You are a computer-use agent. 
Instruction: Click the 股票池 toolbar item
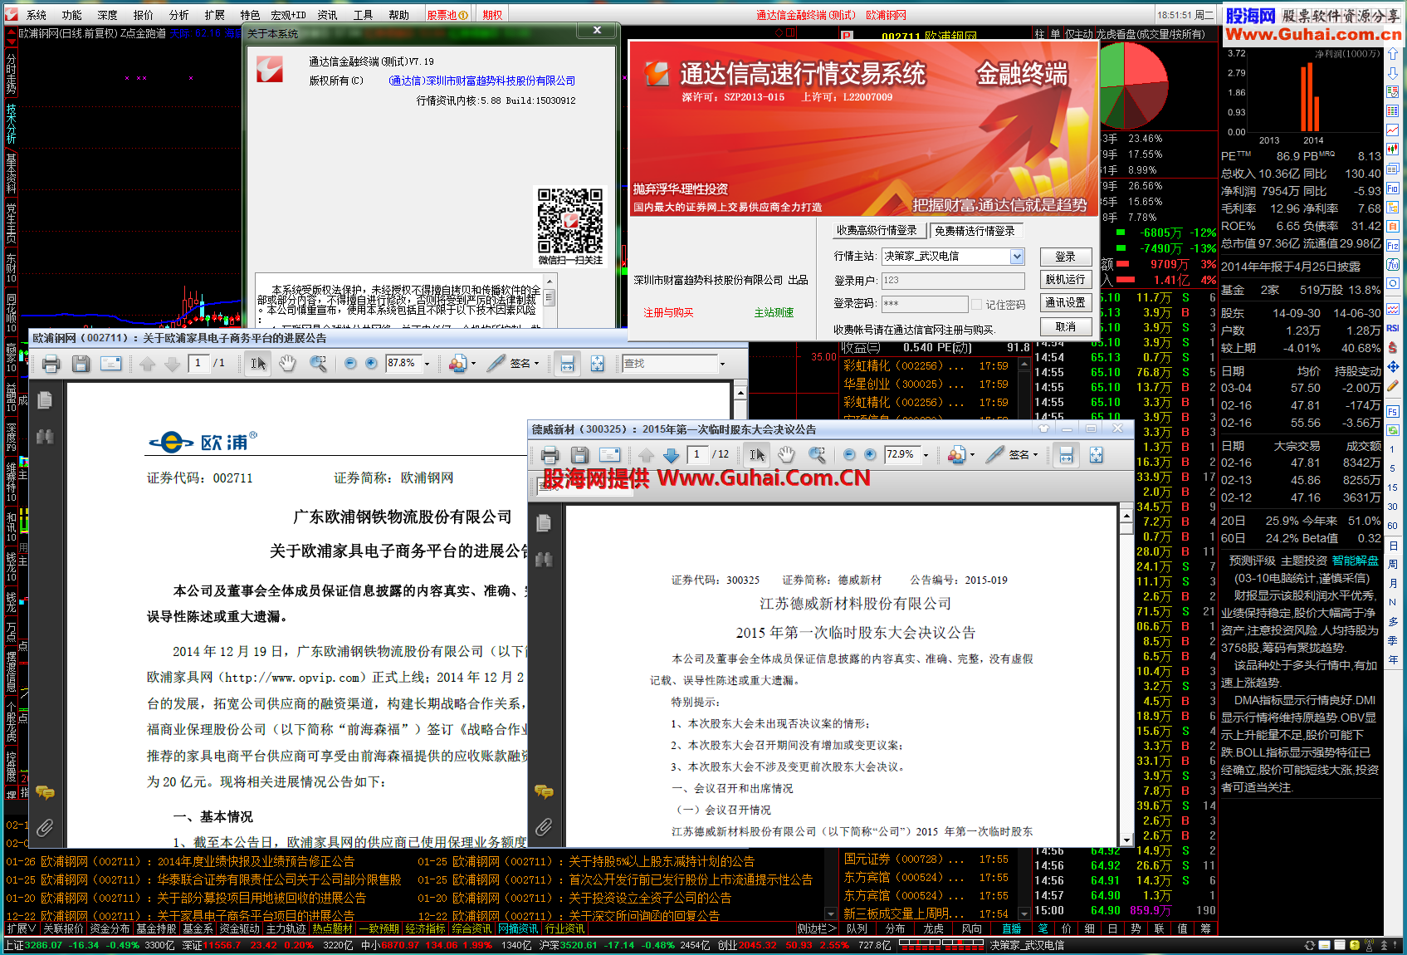click(447, 15)
